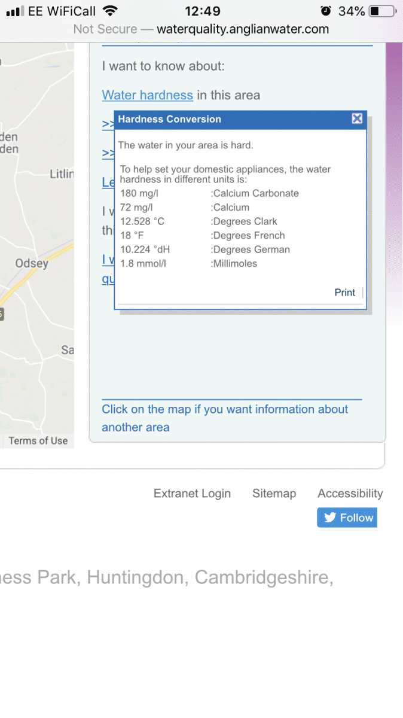Tap the battery icon in status bar
Image resolution: width=403 pixels, height=718 pixels.
(x=381, y=11)
